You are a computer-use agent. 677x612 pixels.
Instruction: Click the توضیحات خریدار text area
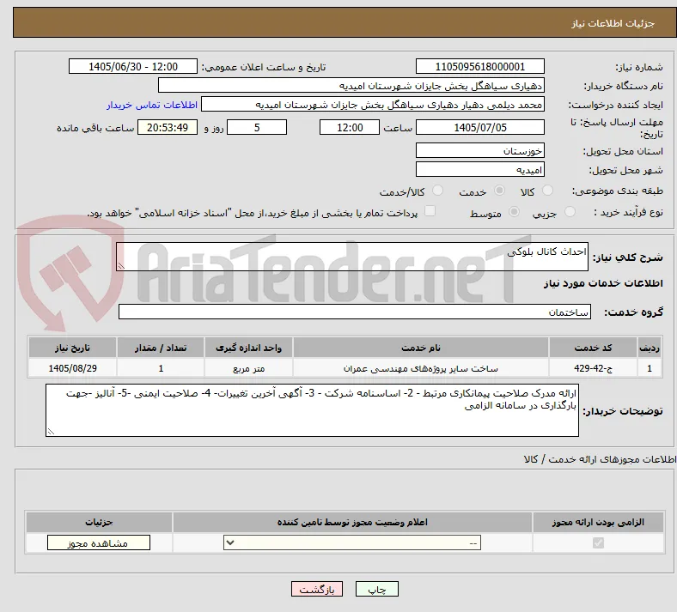click(x=312, y=410)
